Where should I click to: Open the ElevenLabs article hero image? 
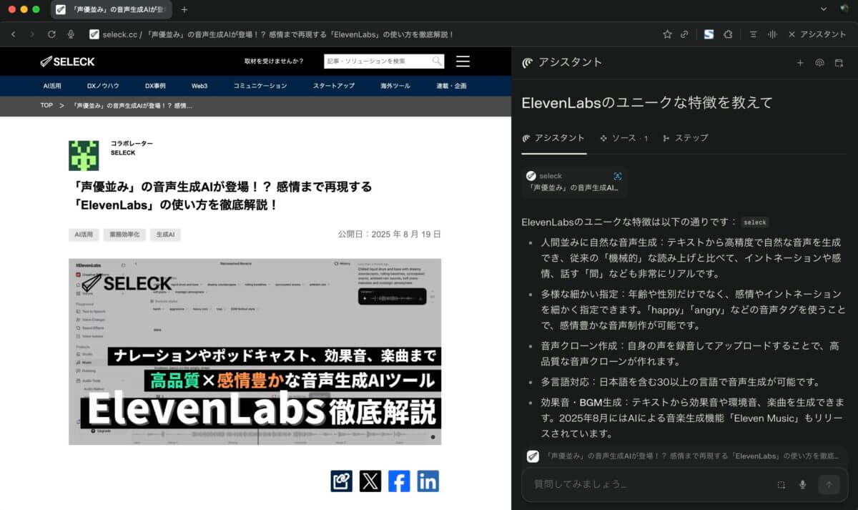255,351
